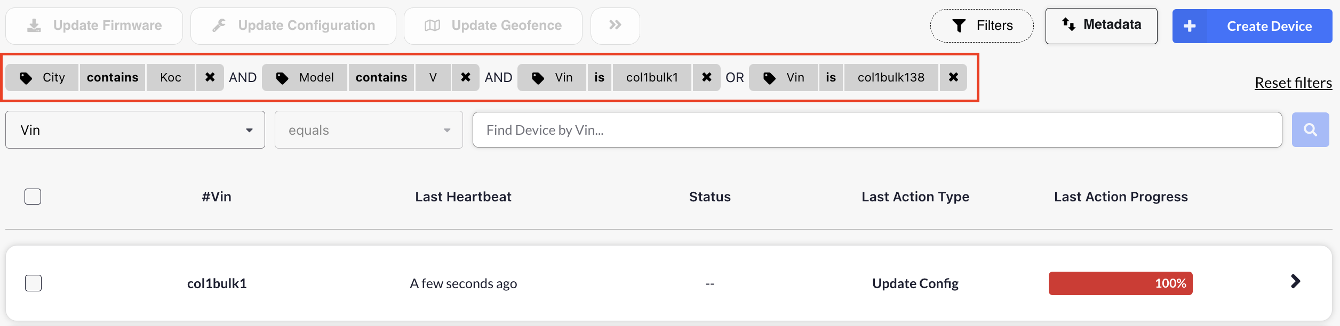
Task: Remove the City contains Koc filter
Action: [x=210, y=78]
